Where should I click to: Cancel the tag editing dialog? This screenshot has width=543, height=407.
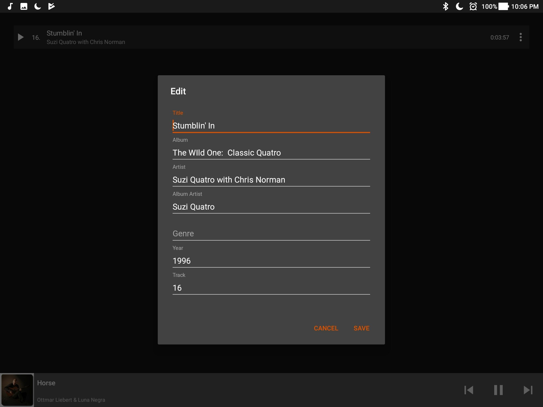(326, 328)
